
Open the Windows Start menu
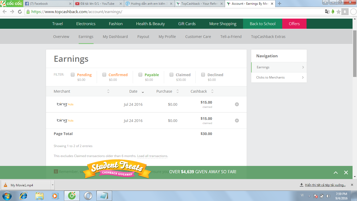7,196
